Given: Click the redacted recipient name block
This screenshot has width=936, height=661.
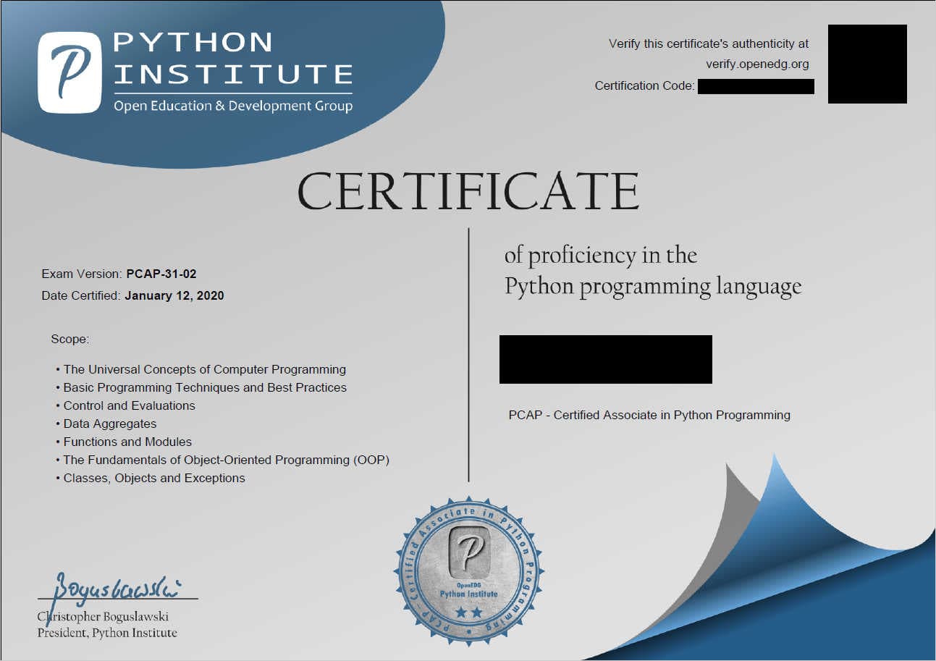Looking at the screenshot, I should click(606, 359).
